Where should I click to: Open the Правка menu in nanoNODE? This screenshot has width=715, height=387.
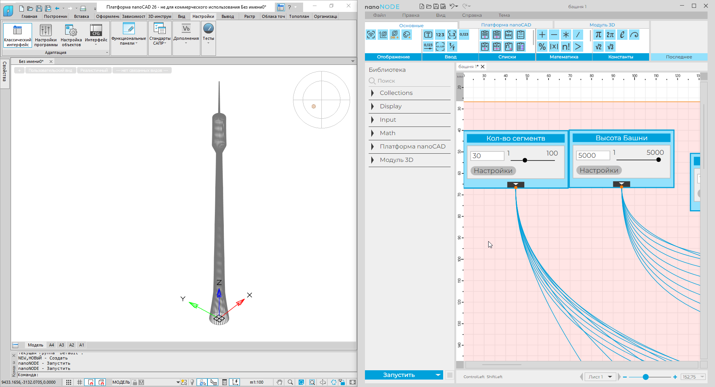point(410,15)
